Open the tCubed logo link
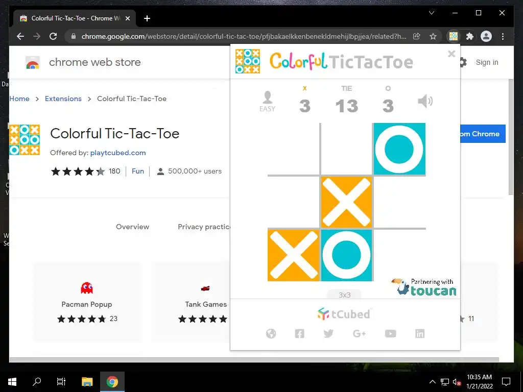The width and height of the screenshot is (523, 392). (x=344, y=314)
